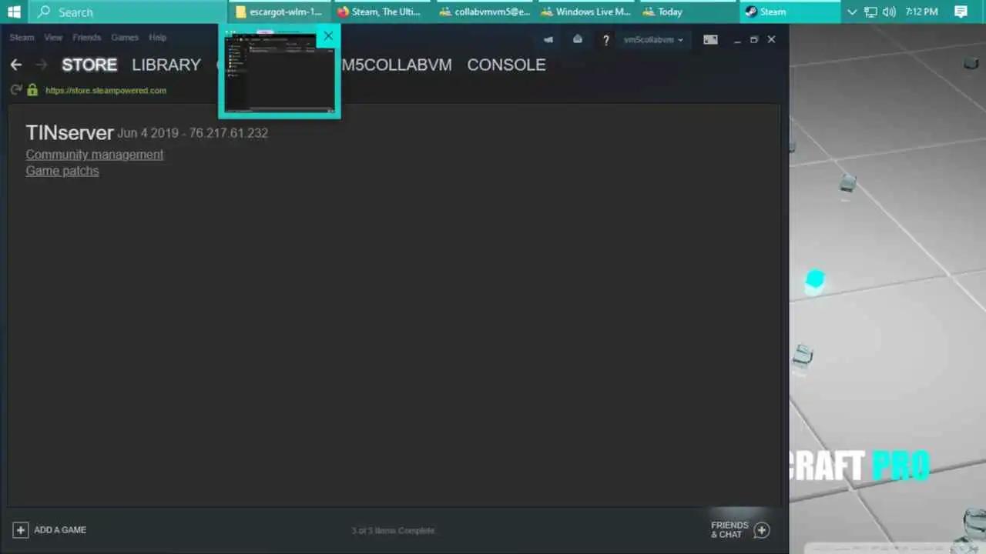
Task: Open the Community management link
Action: point(95,155)
